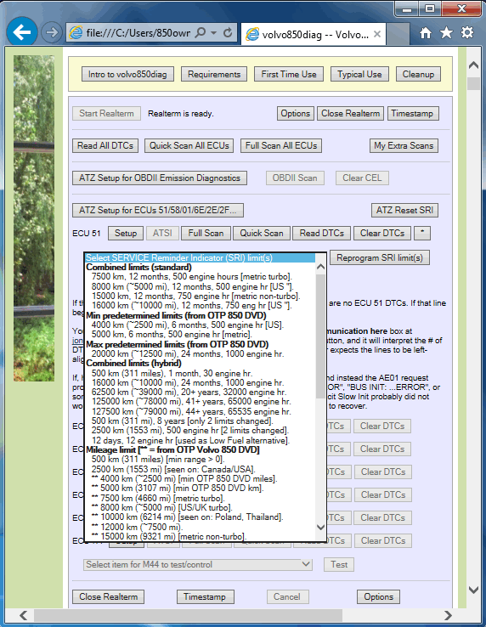Click ECU 51 Setup button
Image resolution: width=486 pixels, height=627 pixels.
point(126,233)
